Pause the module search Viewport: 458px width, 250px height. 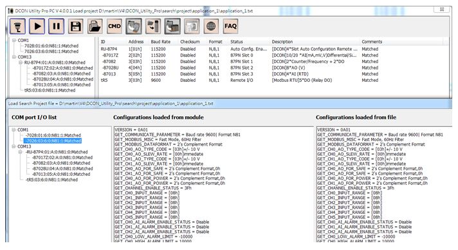tap(57, 26)
